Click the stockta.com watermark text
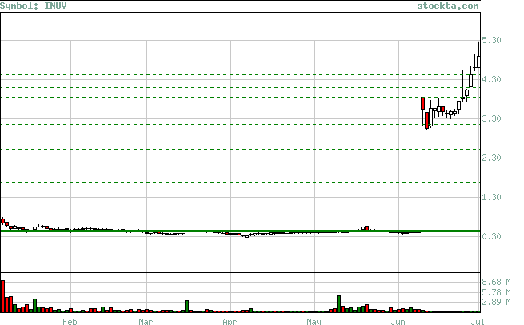This screenshot has width=524, height=325. [x=448, y=6]
